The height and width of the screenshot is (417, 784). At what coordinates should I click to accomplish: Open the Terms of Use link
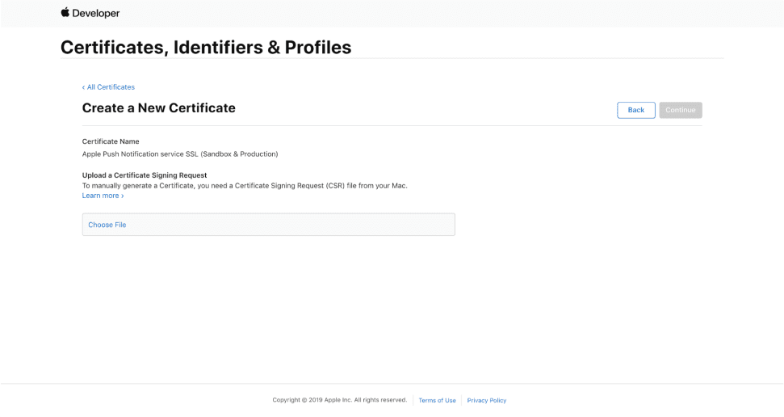coord(437,400)
